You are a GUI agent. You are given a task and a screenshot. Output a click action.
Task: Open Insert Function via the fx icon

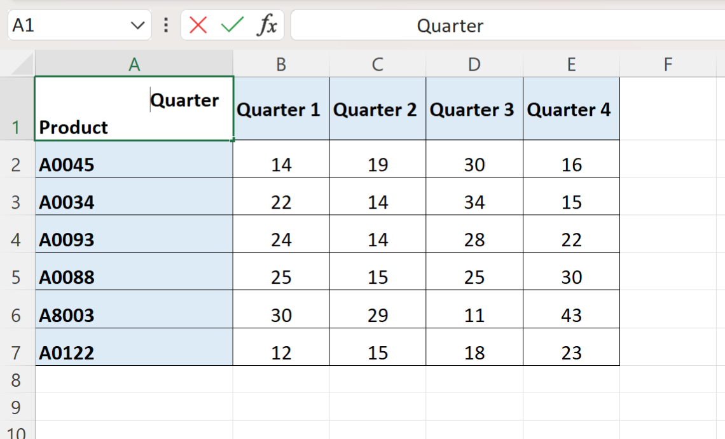click(x=267, y=25)
